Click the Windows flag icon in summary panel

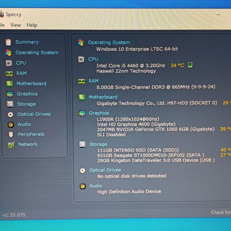(81, 43)
